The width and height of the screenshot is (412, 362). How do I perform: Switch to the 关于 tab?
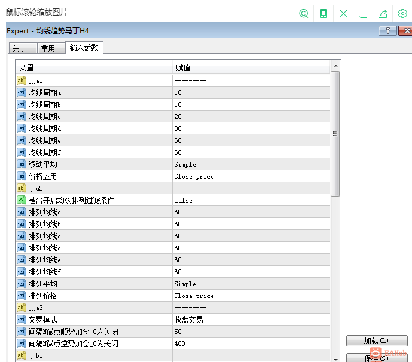(x=23, y=48)
